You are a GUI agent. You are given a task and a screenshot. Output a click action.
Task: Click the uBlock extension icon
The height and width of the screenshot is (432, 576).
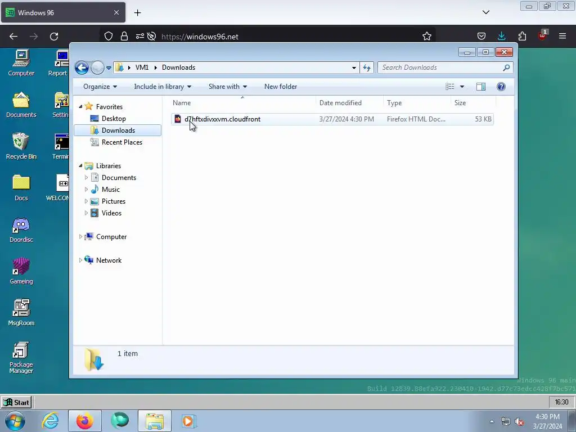coord(542,35)
